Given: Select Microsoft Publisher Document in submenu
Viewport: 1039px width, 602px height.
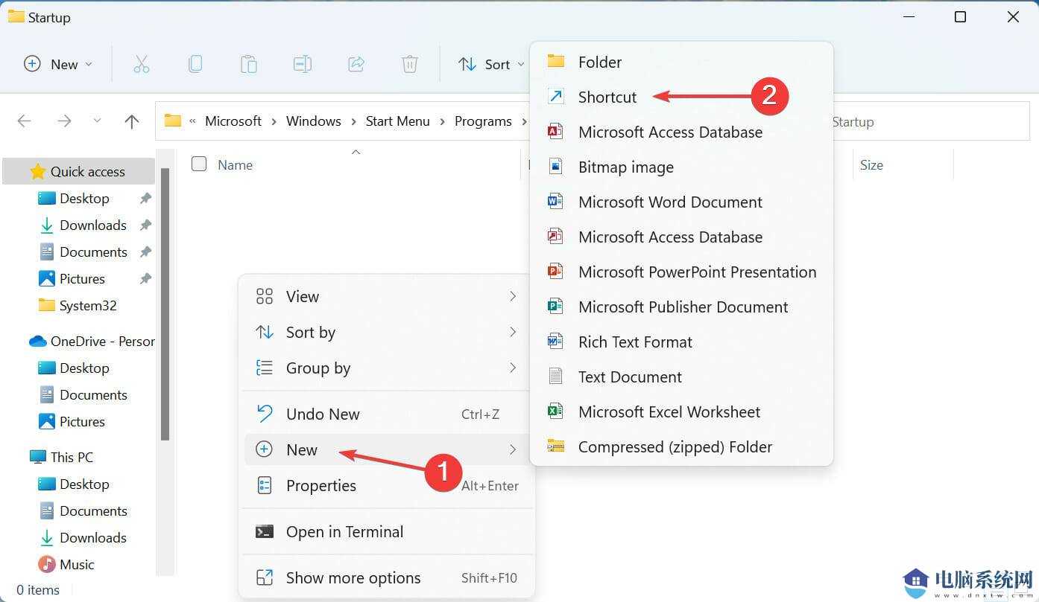Looking at the screenshot, I should click(x=681, y=307).
